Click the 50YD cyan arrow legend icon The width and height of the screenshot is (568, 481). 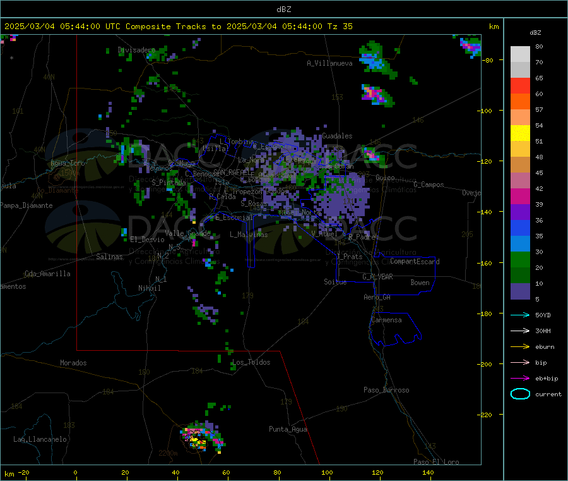tap(520, 315)
